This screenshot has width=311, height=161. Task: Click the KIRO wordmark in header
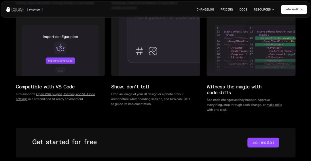[x=18, y=10]
